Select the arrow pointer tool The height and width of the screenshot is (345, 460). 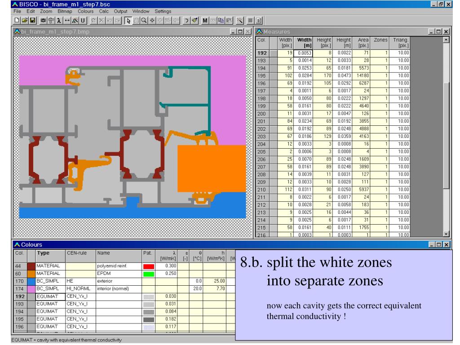[128, 20]
